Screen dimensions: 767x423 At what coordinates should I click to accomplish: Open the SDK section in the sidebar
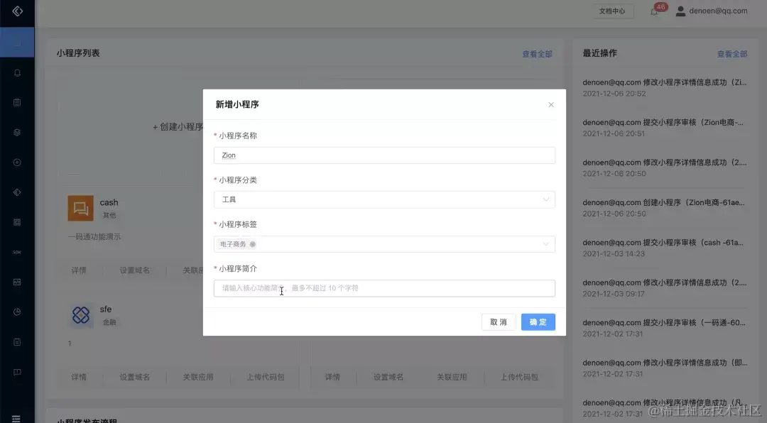(x=16, y=251)
